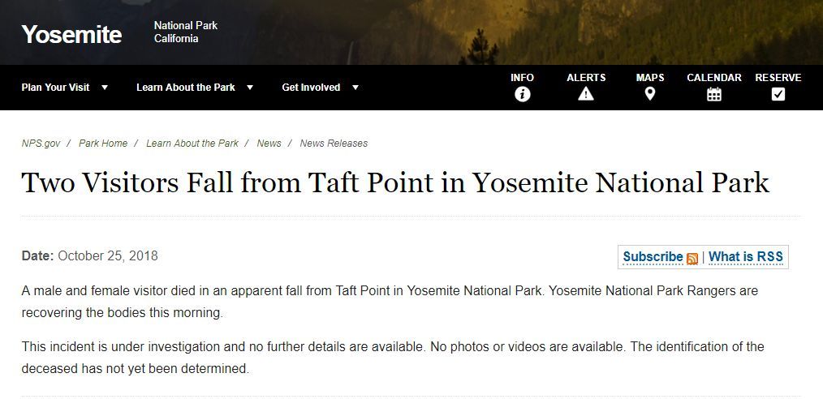823x399 pixels.
Task: Open the News Releases breadcrumb
Action: point(334,144)
